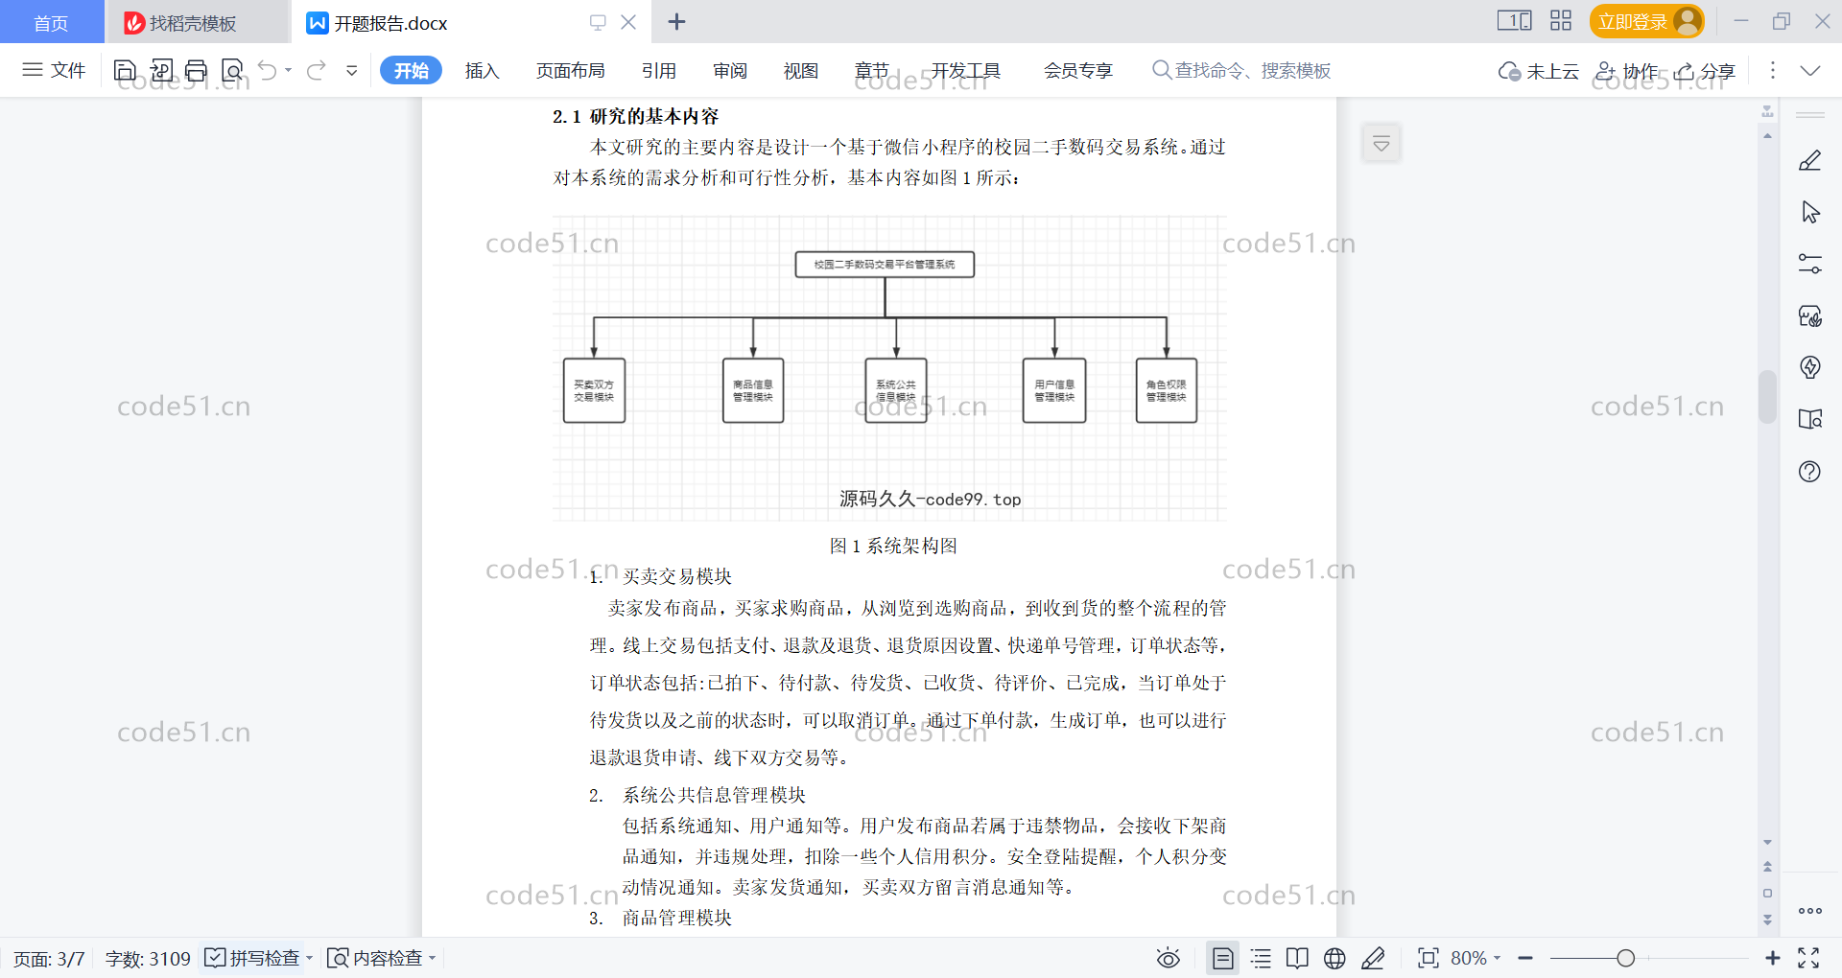Select the 审阅 ribbon tab
The image size is (1842, 978).
(729, 70)
